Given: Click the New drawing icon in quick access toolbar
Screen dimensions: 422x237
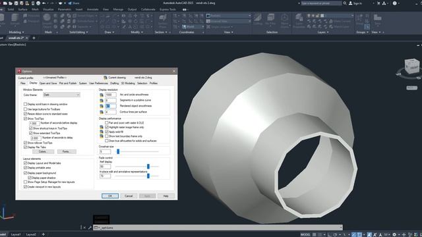Looking at the screenshot, I should click(x=5, y=3).
